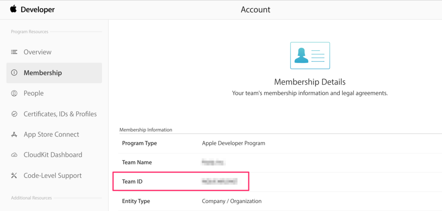Screen dimensions: 442x211
Task: Click the membership information description text
Action: coord(310,93)
